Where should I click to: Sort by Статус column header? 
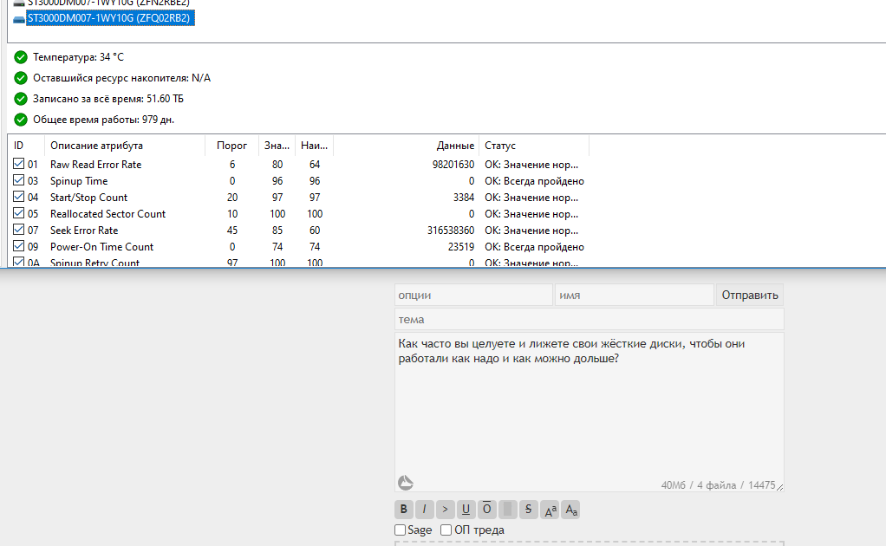click(x=534, y=146)
